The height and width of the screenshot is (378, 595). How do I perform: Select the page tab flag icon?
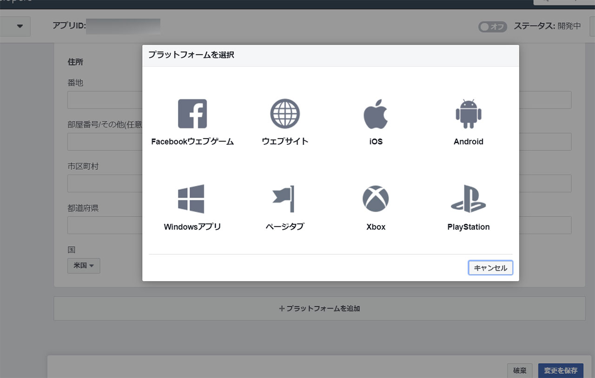click(x=284, y=199)
